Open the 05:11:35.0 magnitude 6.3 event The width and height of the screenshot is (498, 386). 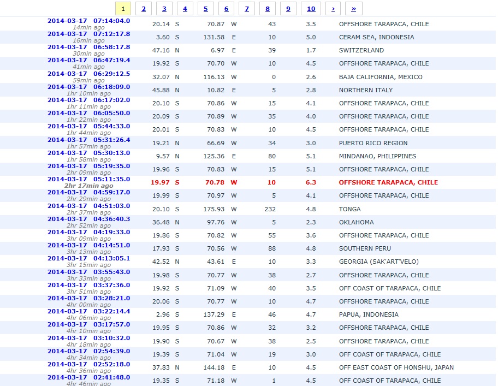88,179
